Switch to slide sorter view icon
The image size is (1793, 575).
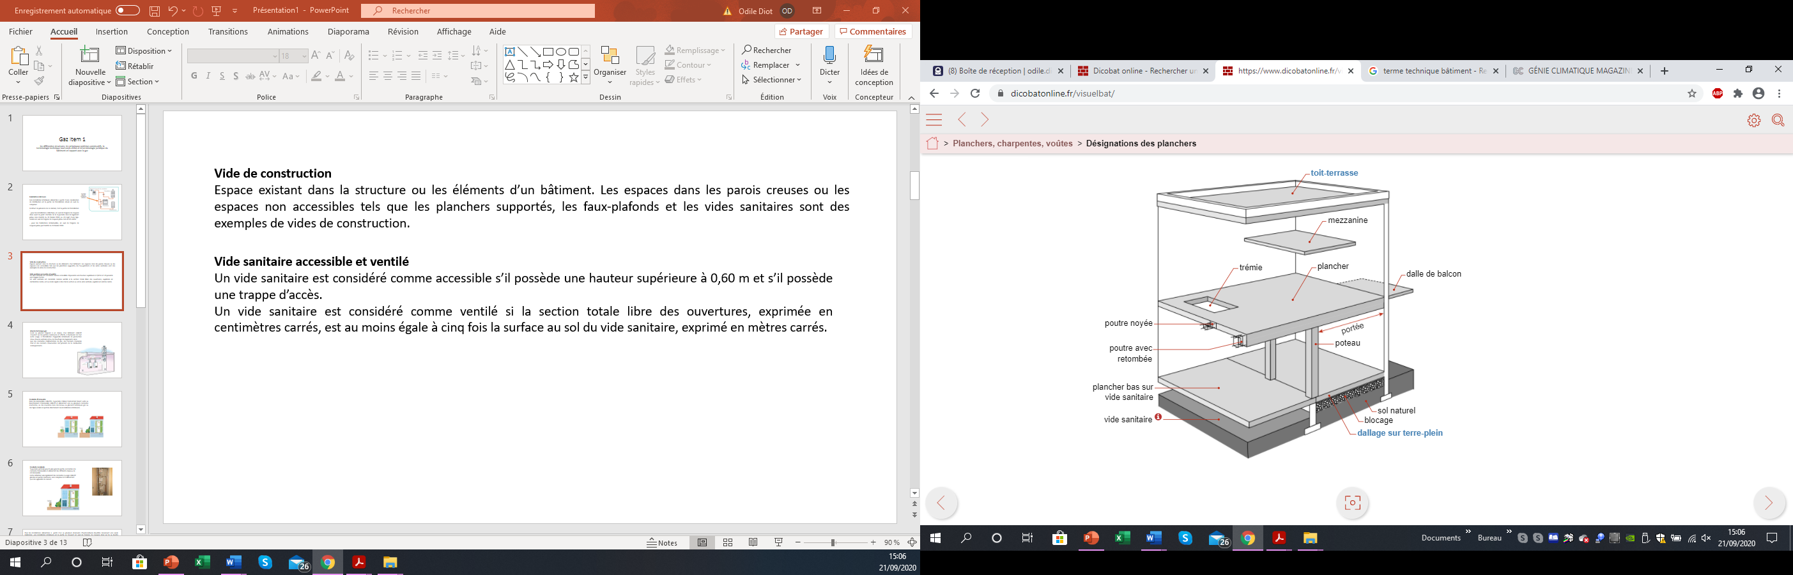click(727, 542)
